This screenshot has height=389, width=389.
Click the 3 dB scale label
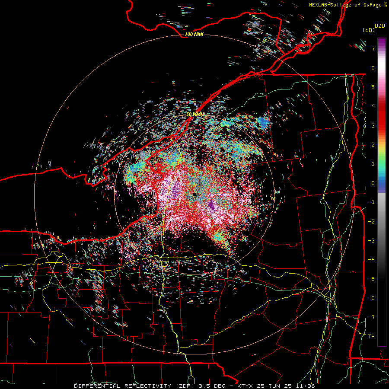pyautogui.click(x=373, y=125)
